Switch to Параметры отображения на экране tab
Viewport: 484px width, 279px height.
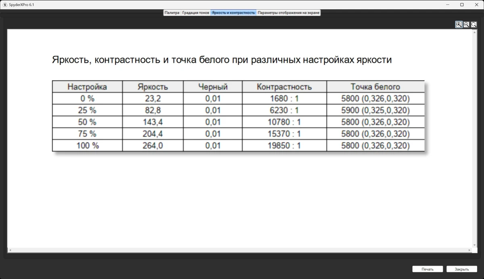pyautogui.click(x=289, y=12)
